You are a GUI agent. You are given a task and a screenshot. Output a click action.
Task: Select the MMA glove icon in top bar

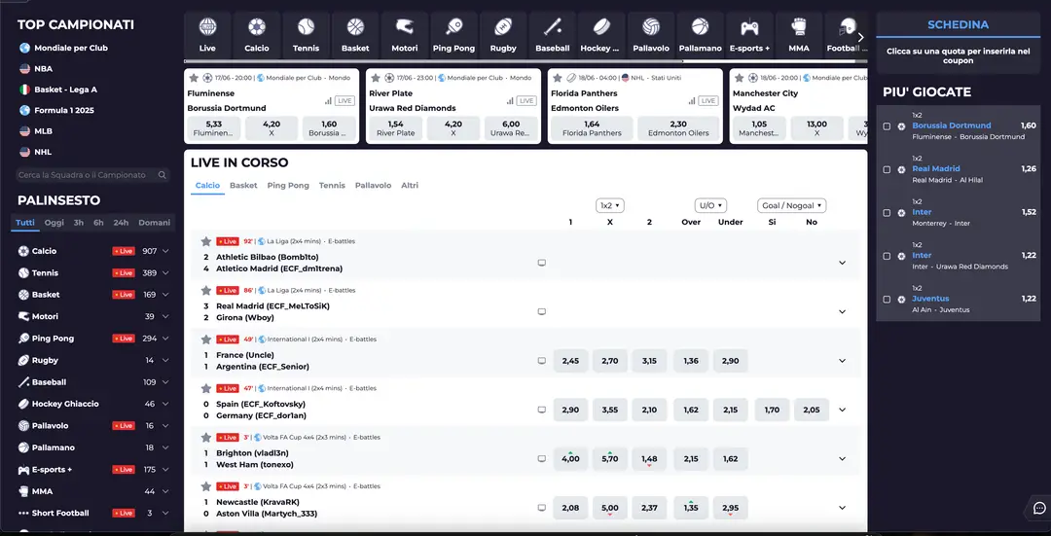[x=798, y=27]
